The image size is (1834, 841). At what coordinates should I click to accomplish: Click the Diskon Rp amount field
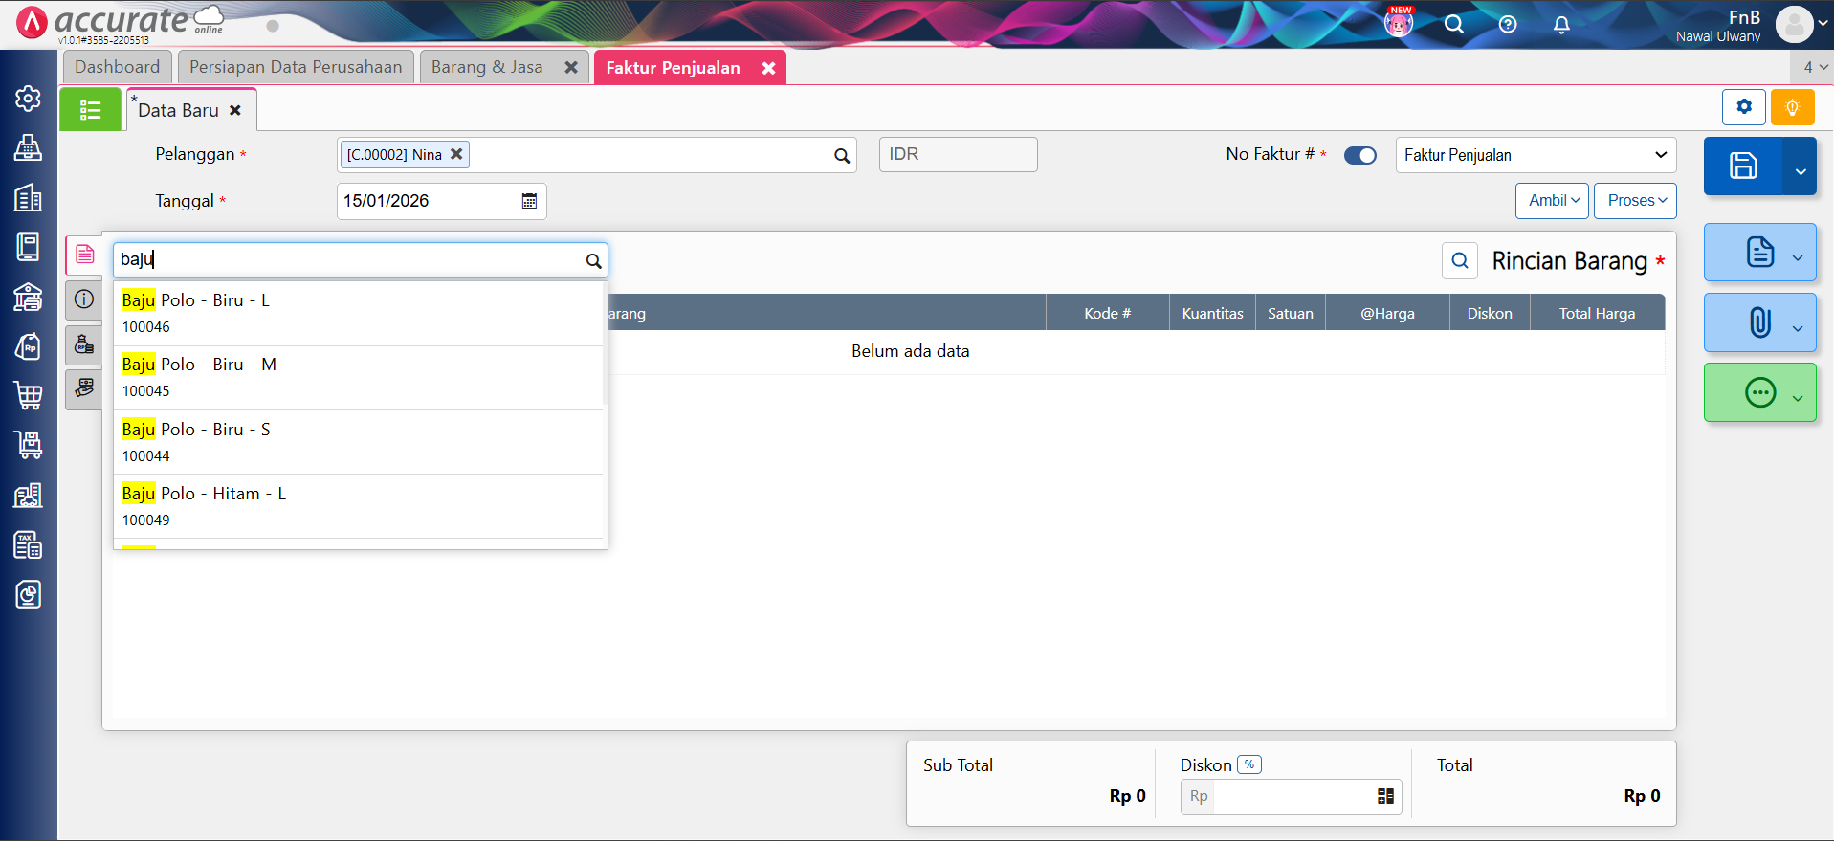1292,796
